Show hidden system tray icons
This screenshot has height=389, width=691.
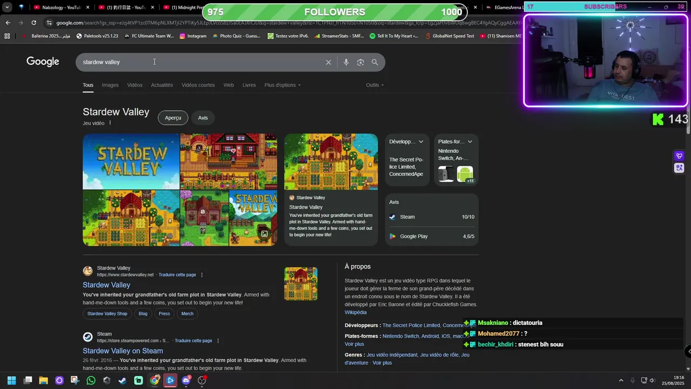621,380
